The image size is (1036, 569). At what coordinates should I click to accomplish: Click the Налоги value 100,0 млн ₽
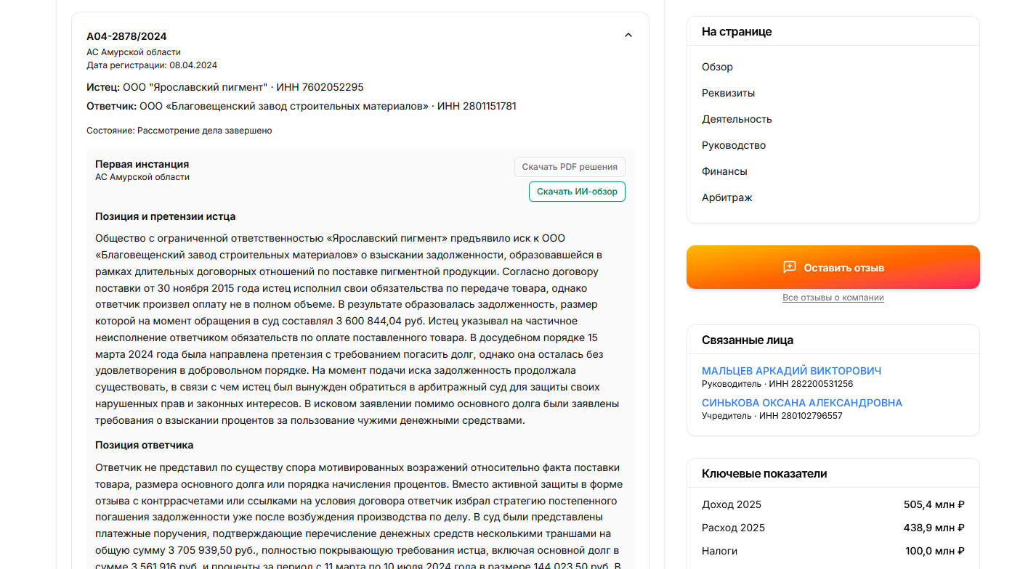tap(934, 551)
